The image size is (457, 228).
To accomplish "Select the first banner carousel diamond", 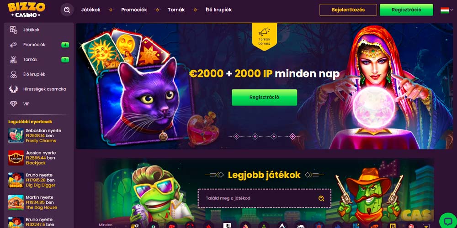I will pos(236,136).
